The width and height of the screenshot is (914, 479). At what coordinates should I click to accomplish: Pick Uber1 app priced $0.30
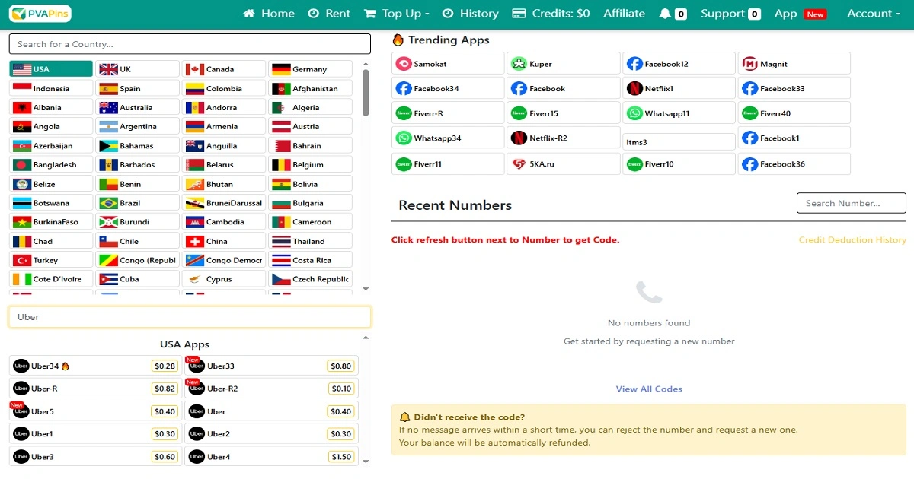pyautogui.click(x=95, y=434)
